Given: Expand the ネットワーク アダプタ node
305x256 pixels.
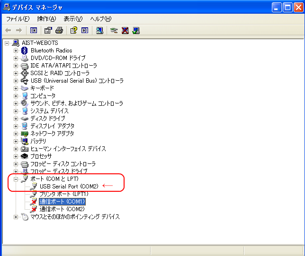Looking at the screenshot, I should (16, 134).
